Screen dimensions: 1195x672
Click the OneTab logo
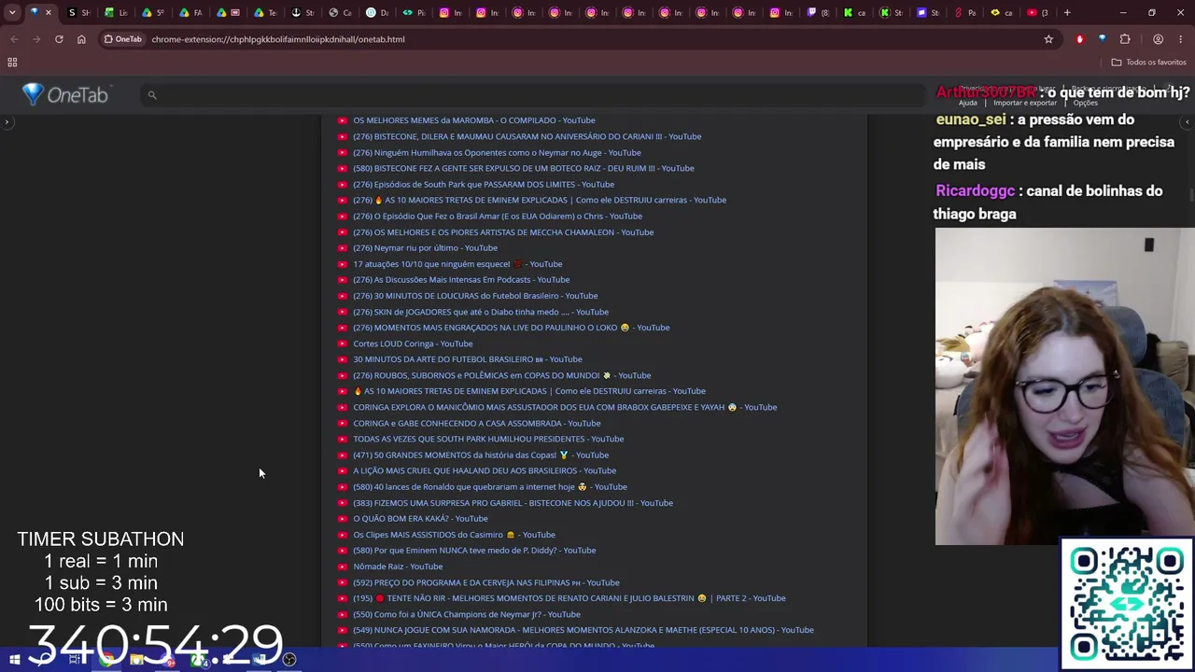(65, 94)
